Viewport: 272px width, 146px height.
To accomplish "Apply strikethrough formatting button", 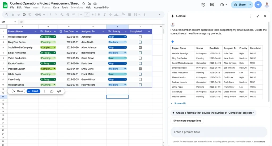I will 110,15.
